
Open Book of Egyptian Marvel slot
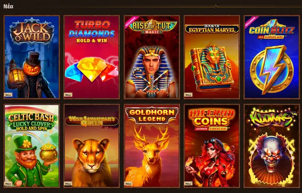point(212,57)
